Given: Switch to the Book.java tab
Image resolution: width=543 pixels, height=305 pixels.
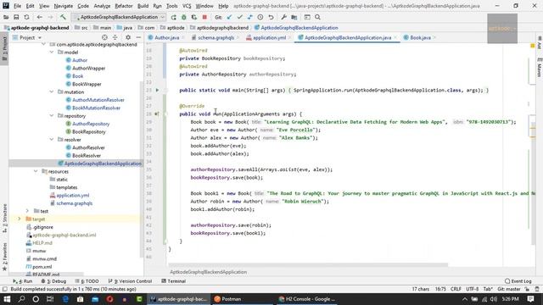Looking at the screenshot, I should (420, 37).
